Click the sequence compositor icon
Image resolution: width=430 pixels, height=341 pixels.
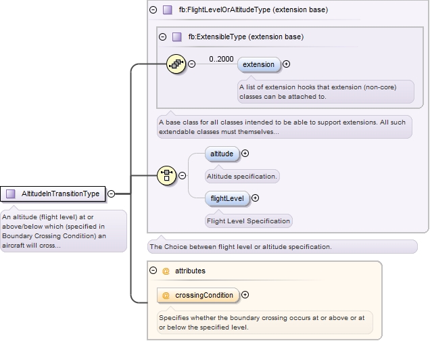tap(176, 64)
